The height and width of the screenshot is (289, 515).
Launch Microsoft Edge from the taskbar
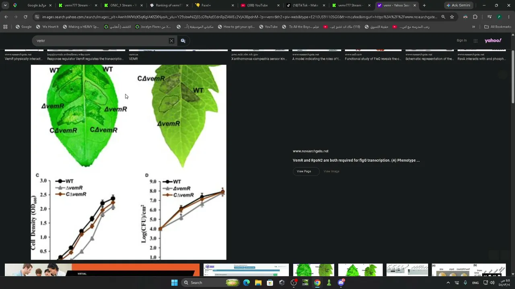coord(247,283)
